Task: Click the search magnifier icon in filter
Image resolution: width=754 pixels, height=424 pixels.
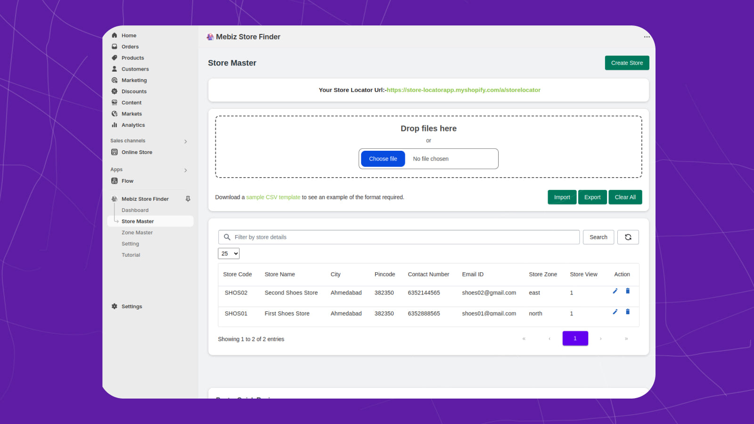Action: tap(227, 237)
